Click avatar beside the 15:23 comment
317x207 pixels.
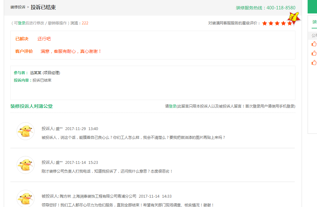point(25,165)
